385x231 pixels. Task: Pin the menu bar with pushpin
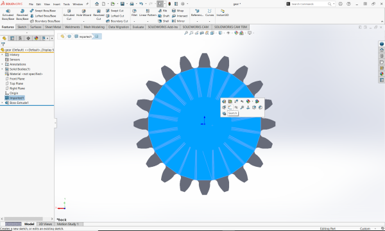click(x=87, y=4)
